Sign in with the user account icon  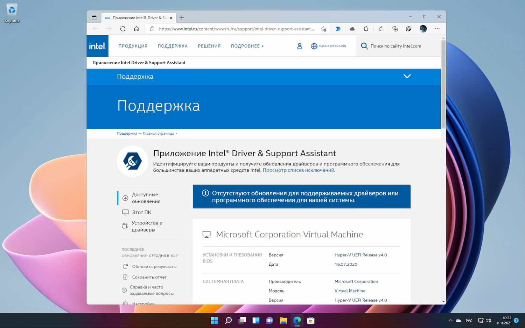pos(300,46)
